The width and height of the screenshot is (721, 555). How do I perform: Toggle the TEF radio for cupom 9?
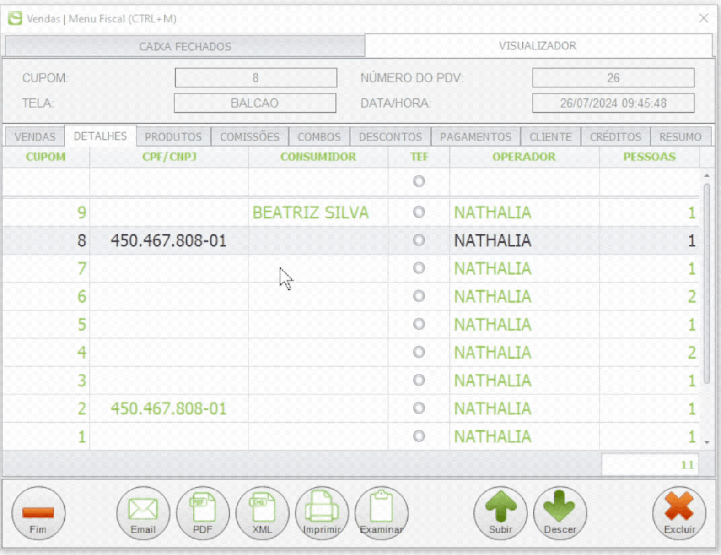[419, 212]
